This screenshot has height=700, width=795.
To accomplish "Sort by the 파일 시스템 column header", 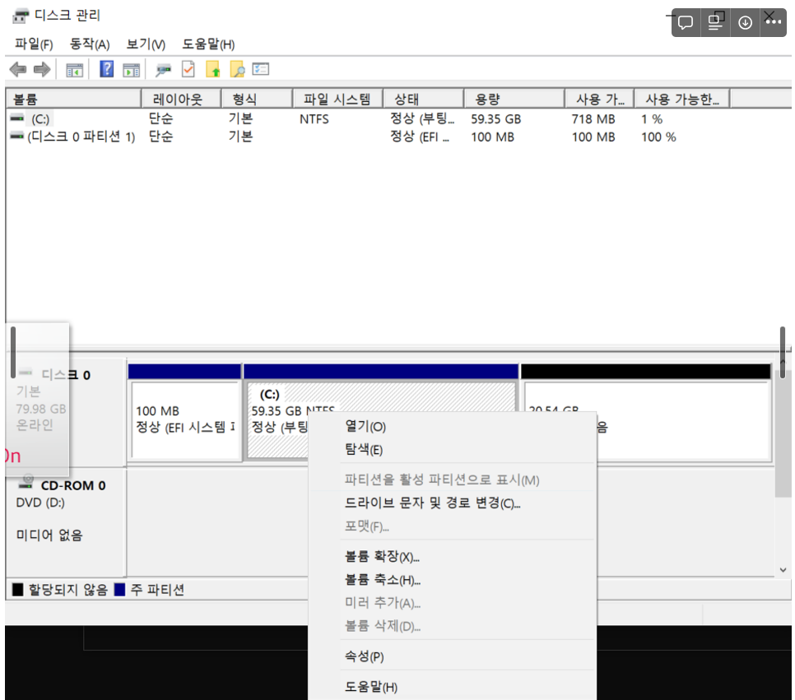I will (x=337, y=99).
